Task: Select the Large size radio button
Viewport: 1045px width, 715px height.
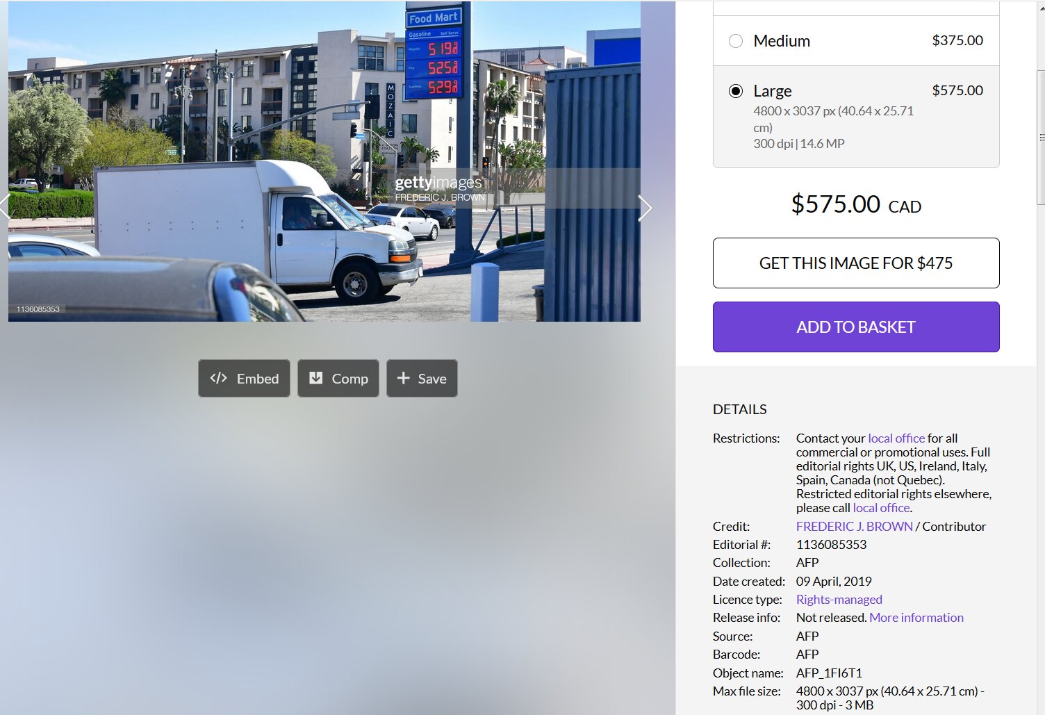Action: click(736, 91)
